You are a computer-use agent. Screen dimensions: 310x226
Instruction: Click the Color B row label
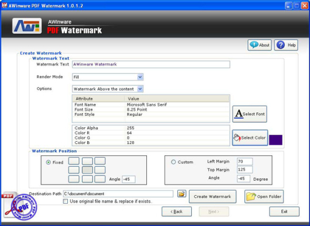click(82, 142)
